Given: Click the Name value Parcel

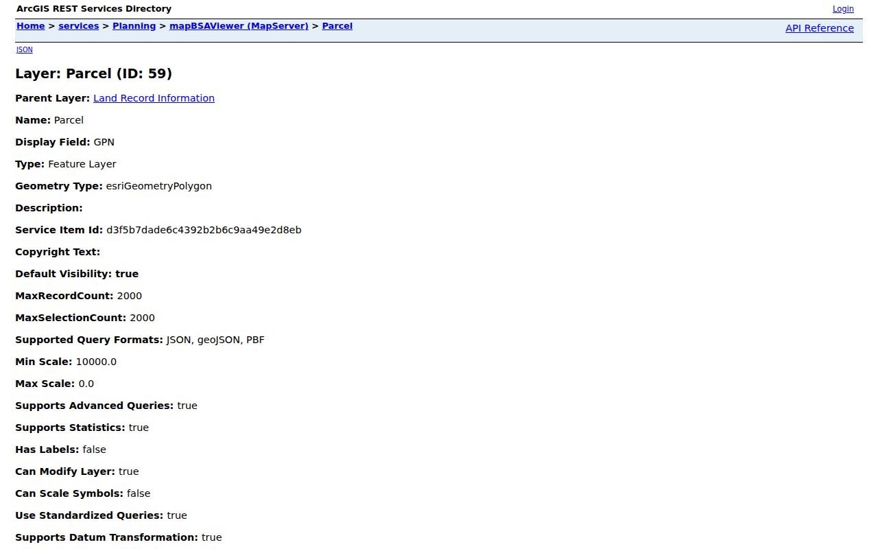Looking at the screenshot, I should [x=69, y=120].
